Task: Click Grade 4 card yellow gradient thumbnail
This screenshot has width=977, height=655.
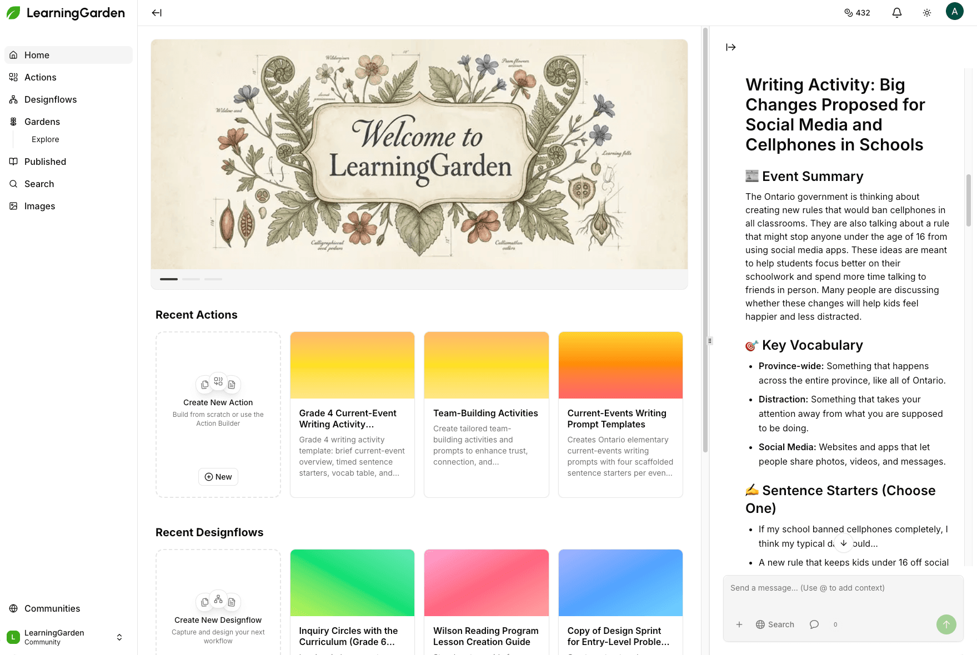Action: [352, 365]
